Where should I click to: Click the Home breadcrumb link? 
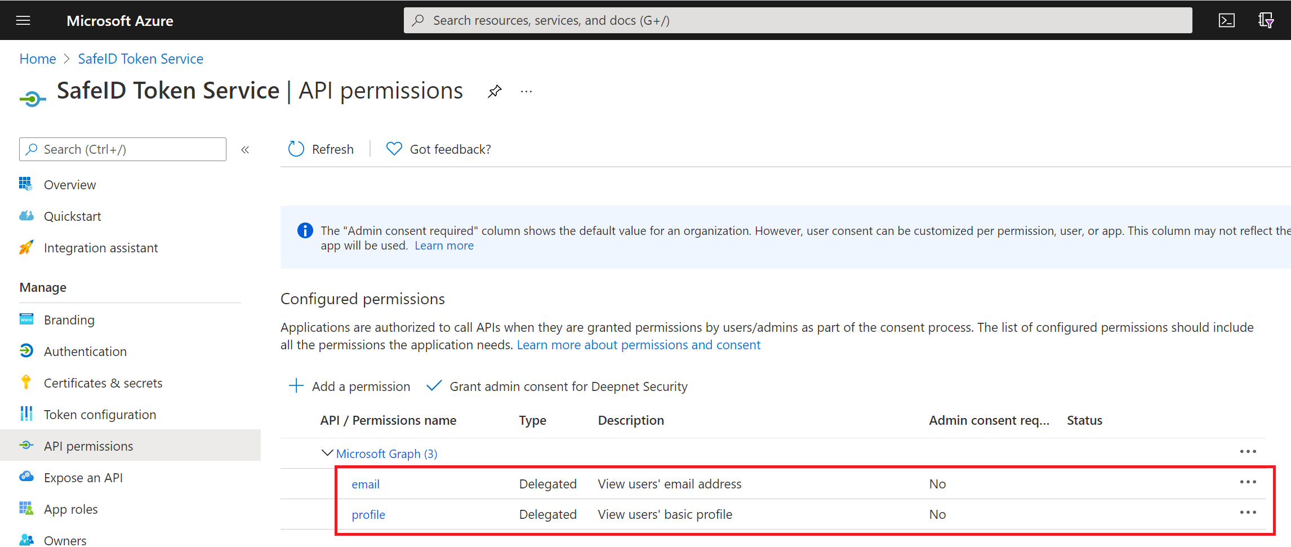tap(38, 59)
